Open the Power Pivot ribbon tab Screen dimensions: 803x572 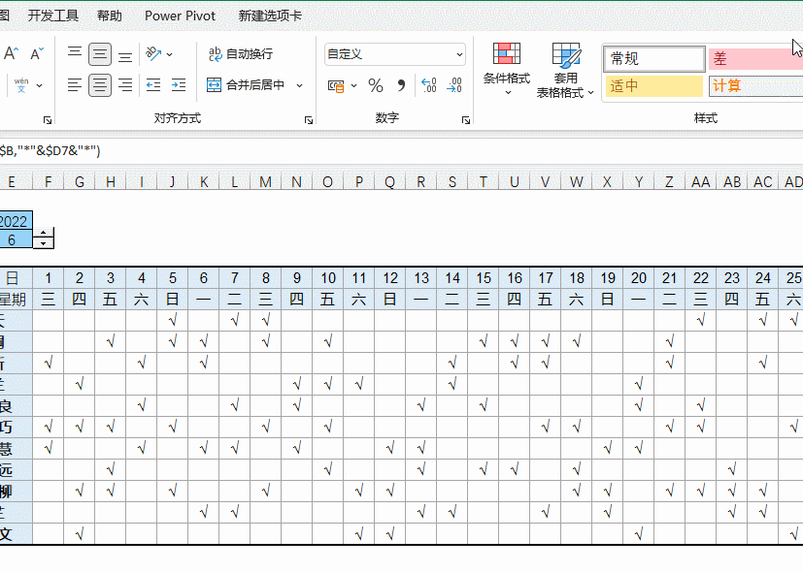tap(180, 16)
